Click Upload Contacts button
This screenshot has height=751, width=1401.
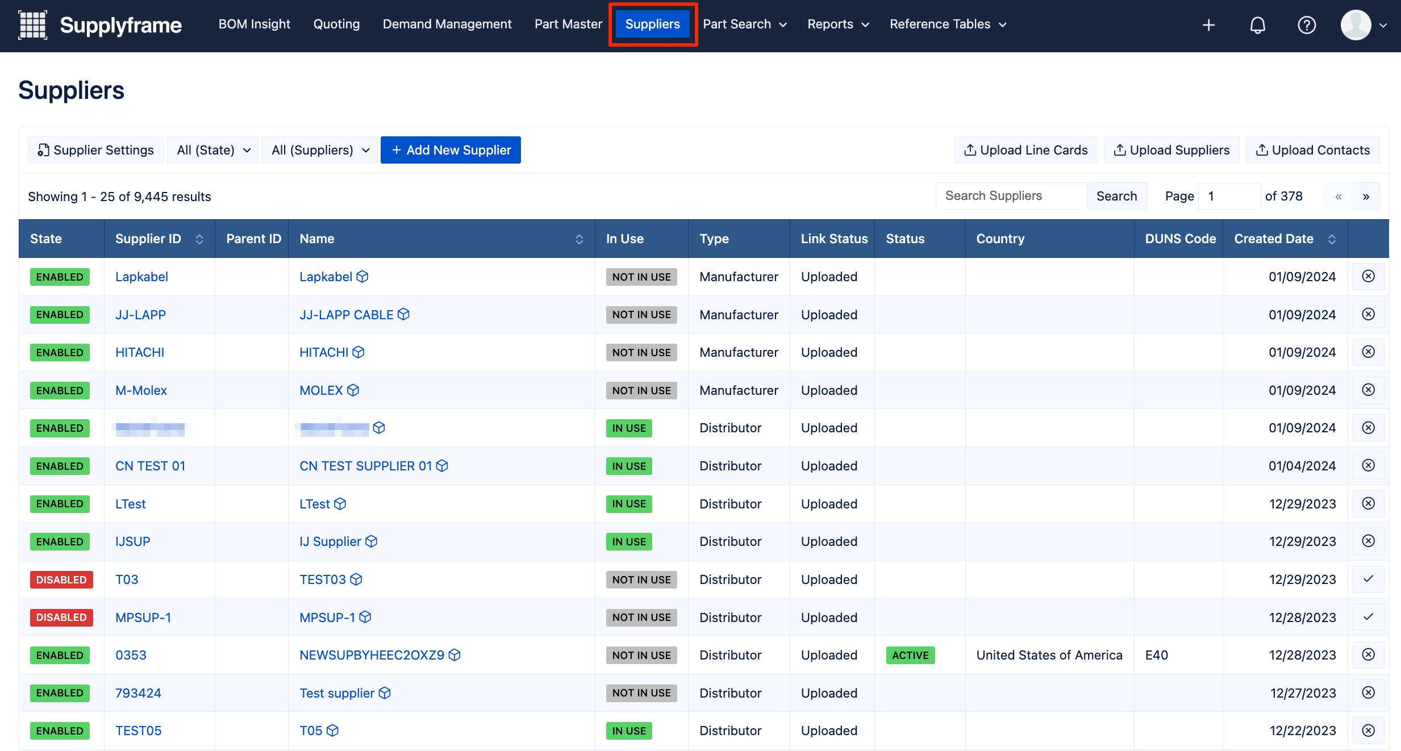(x=1312, y=150)
